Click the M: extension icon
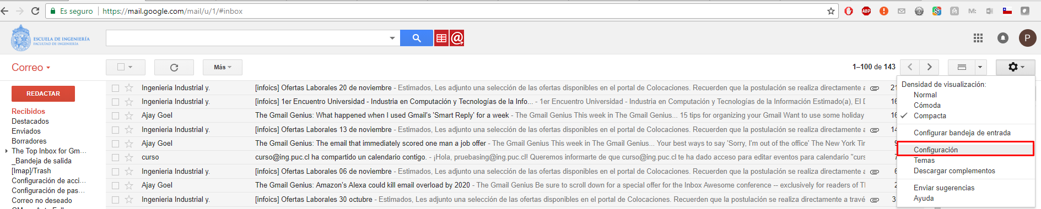Viewport: 1041px width, 209px height. (x=972, y=11)
